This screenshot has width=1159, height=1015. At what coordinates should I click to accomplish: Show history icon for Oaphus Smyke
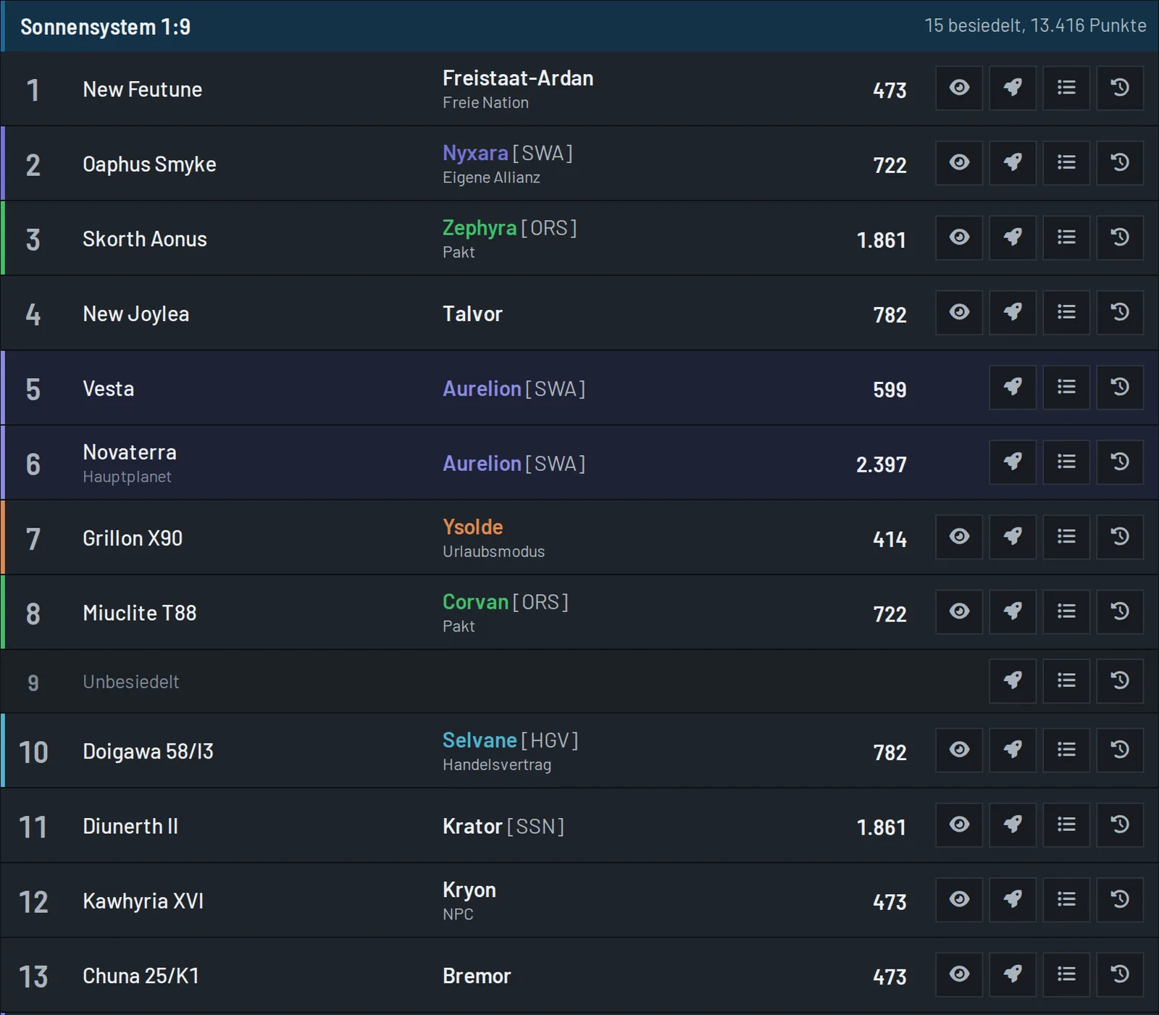click(x=1120, y=162)
